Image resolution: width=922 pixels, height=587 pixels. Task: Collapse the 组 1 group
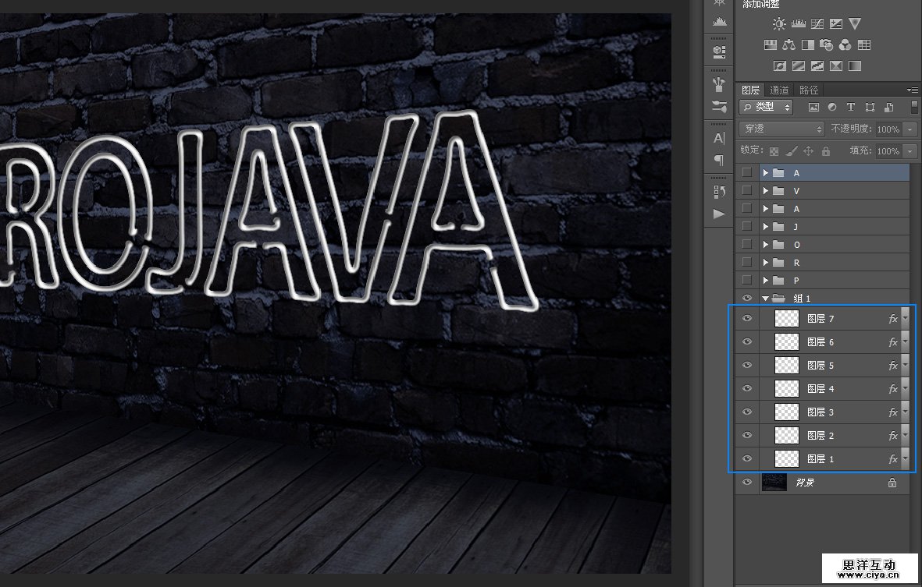pos(766,299)
